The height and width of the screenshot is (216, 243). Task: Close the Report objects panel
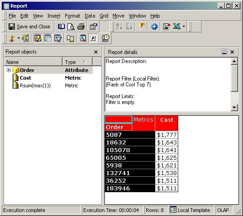click(96, 52)
